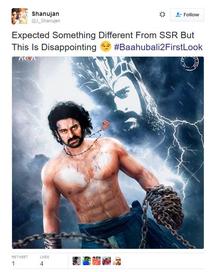Viewport: 215px width, 272px height.
Task: Open the Shanujan display name link
Action: [x=45, y=14]
